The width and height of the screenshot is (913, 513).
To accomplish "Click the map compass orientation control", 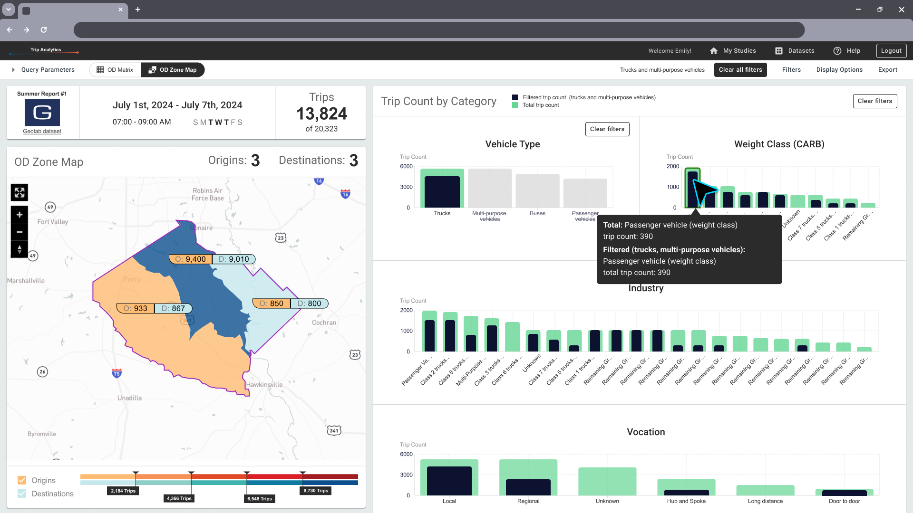I will [19, 249].
